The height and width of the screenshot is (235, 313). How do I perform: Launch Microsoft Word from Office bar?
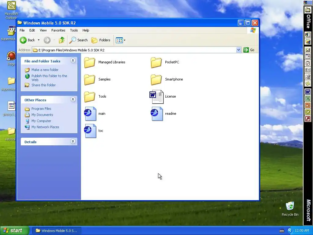[308, 92]
